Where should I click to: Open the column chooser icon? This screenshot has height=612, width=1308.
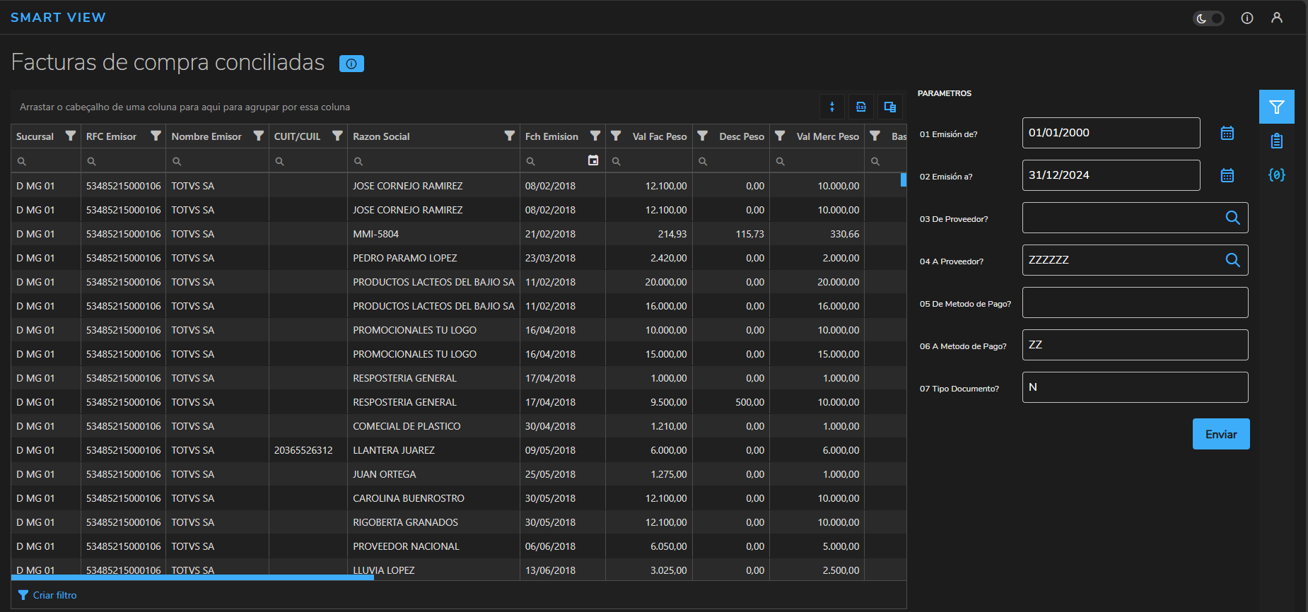click(889, 107)
